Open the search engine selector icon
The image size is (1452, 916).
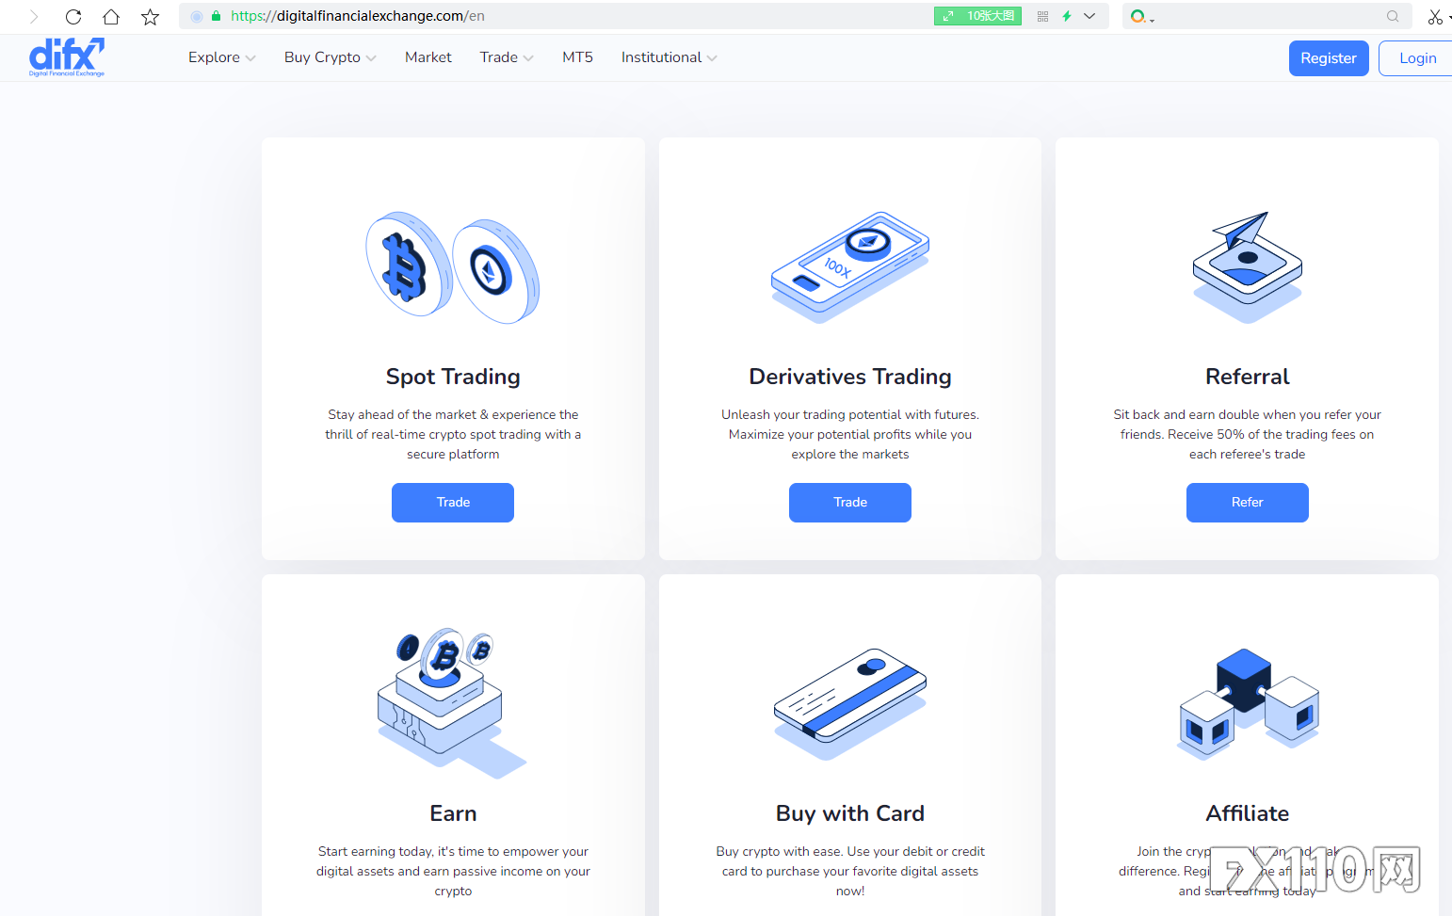tap(1141, 16)
